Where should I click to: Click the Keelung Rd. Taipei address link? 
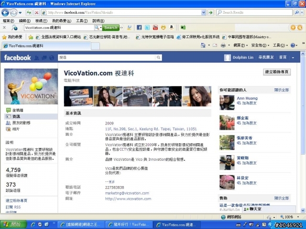pyautogui.click(x=151, y=129)
